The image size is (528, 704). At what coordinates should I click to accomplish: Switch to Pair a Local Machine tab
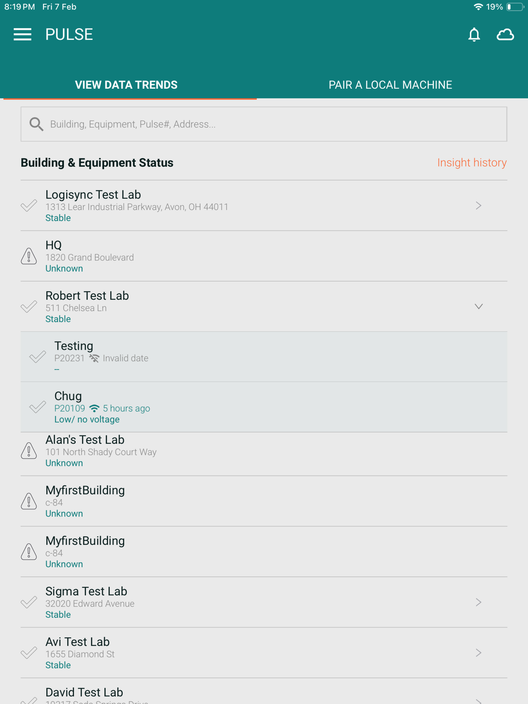coord(390,85)
